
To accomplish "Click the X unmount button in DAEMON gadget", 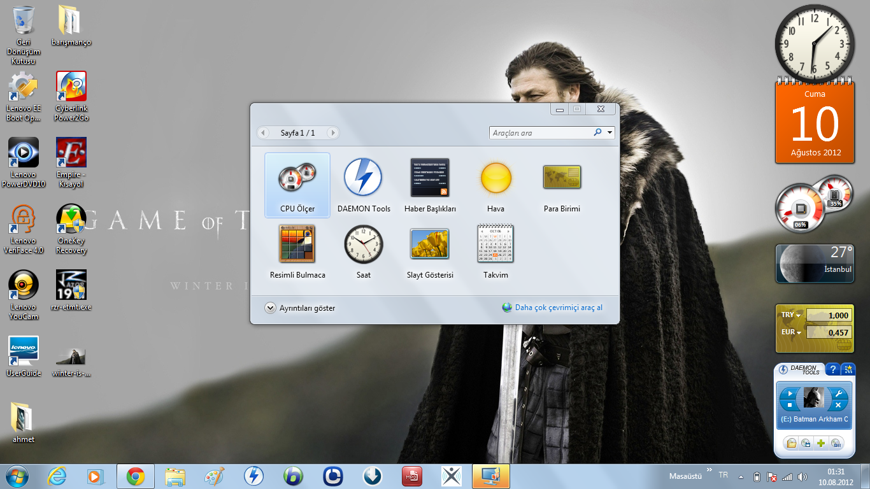I will (x=838, y=405).
